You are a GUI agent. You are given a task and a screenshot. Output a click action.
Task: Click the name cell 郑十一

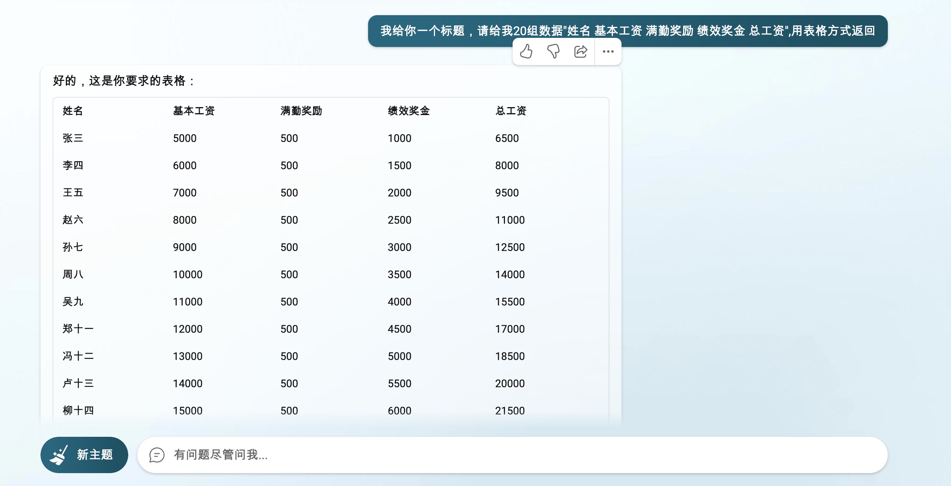click(78, 329)
